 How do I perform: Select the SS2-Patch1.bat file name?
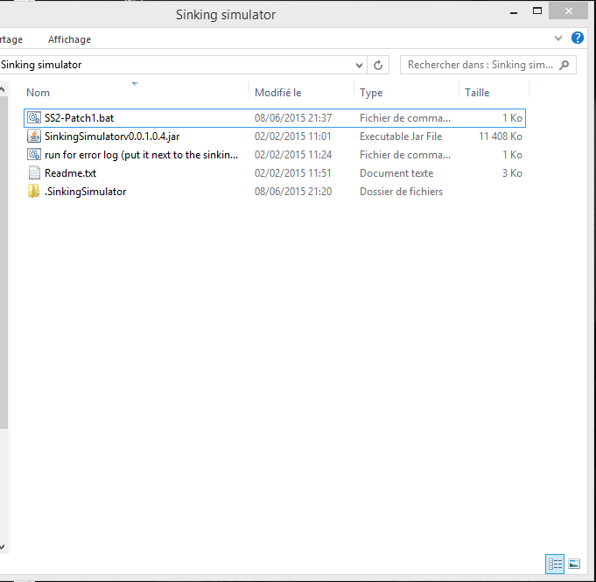(79, 118)
